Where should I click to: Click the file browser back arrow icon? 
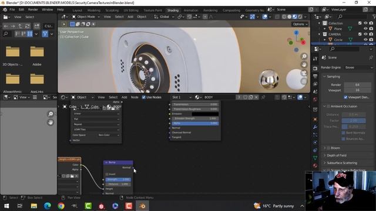pos(6,26)
